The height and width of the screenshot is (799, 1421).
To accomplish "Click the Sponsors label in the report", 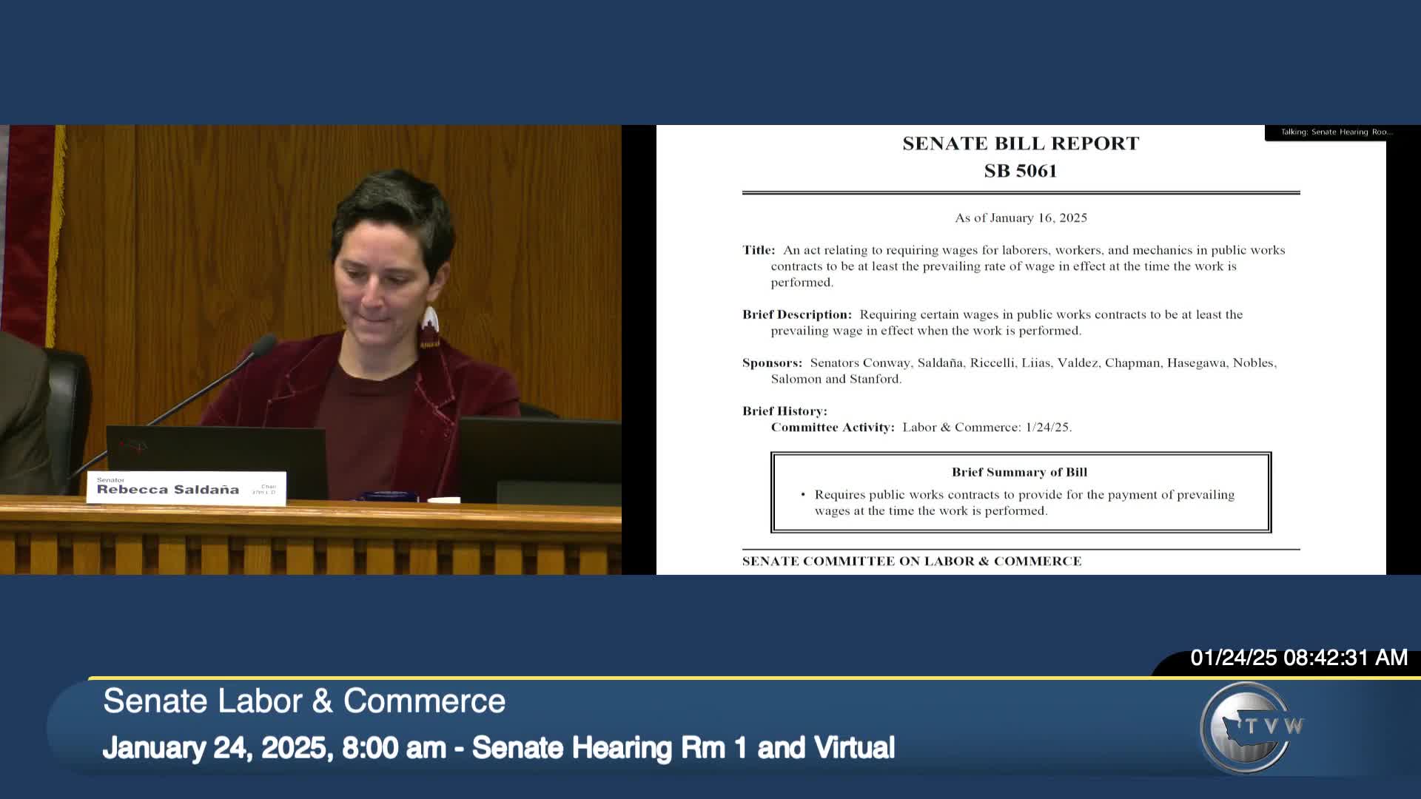I will [x=771, y=363].
